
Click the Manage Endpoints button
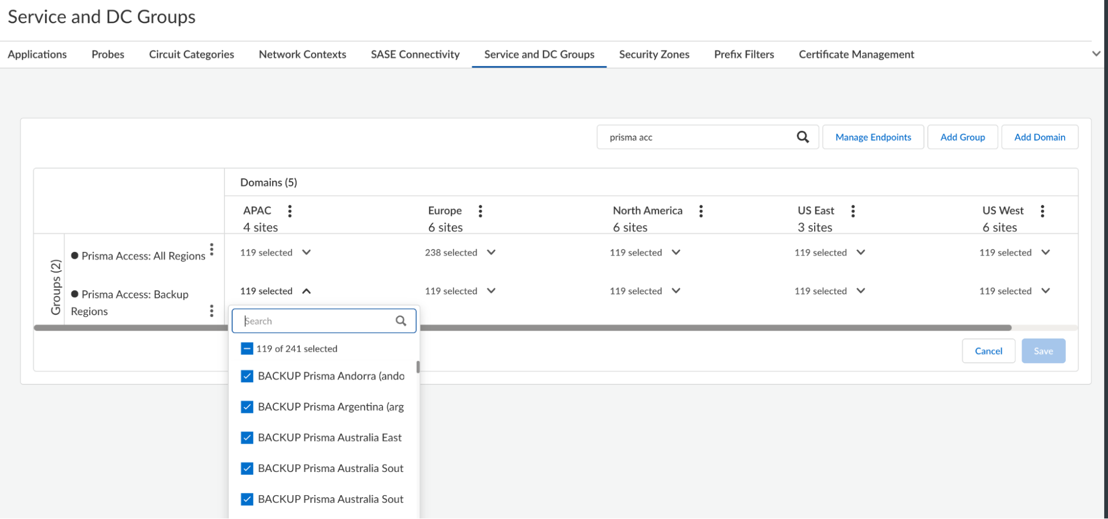coord(873,137)
